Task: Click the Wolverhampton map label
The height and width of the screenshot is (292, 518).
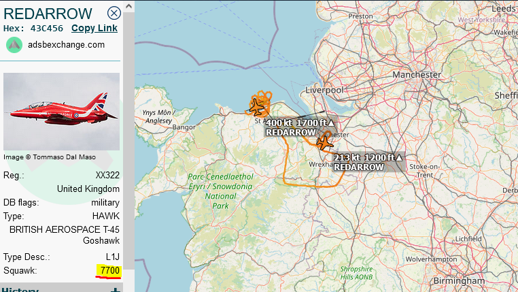Action: point(431,259)
